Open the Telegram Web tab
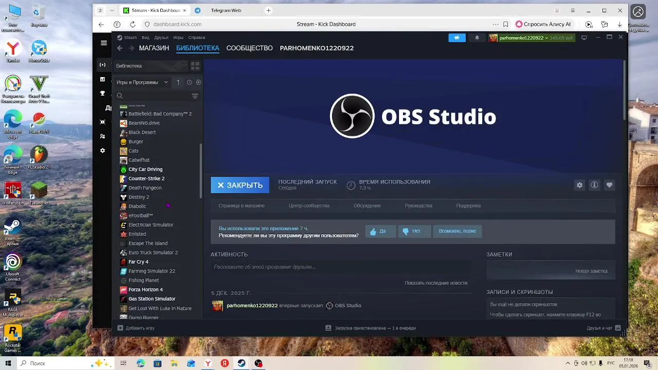Screen dimensions: 658x370 [226, 10]
